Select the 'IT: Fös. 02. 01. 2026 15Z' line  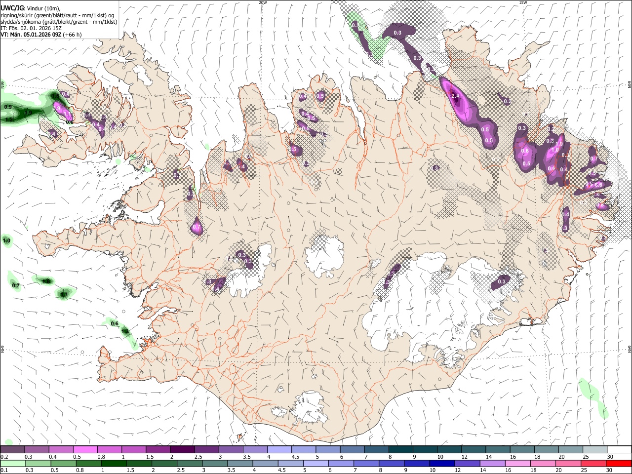coord(31,28)
